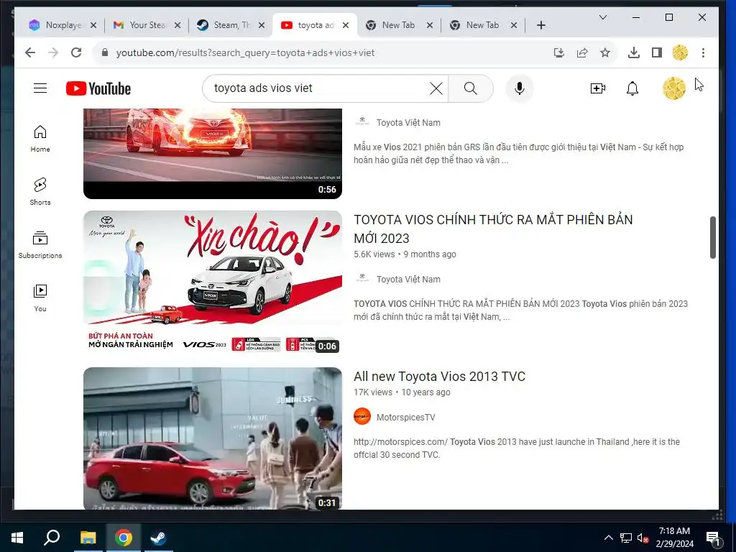
Task: Open the Vios GRS 0:56 video thumbnail
Action: pyautogui.click(x=213, y=154)
